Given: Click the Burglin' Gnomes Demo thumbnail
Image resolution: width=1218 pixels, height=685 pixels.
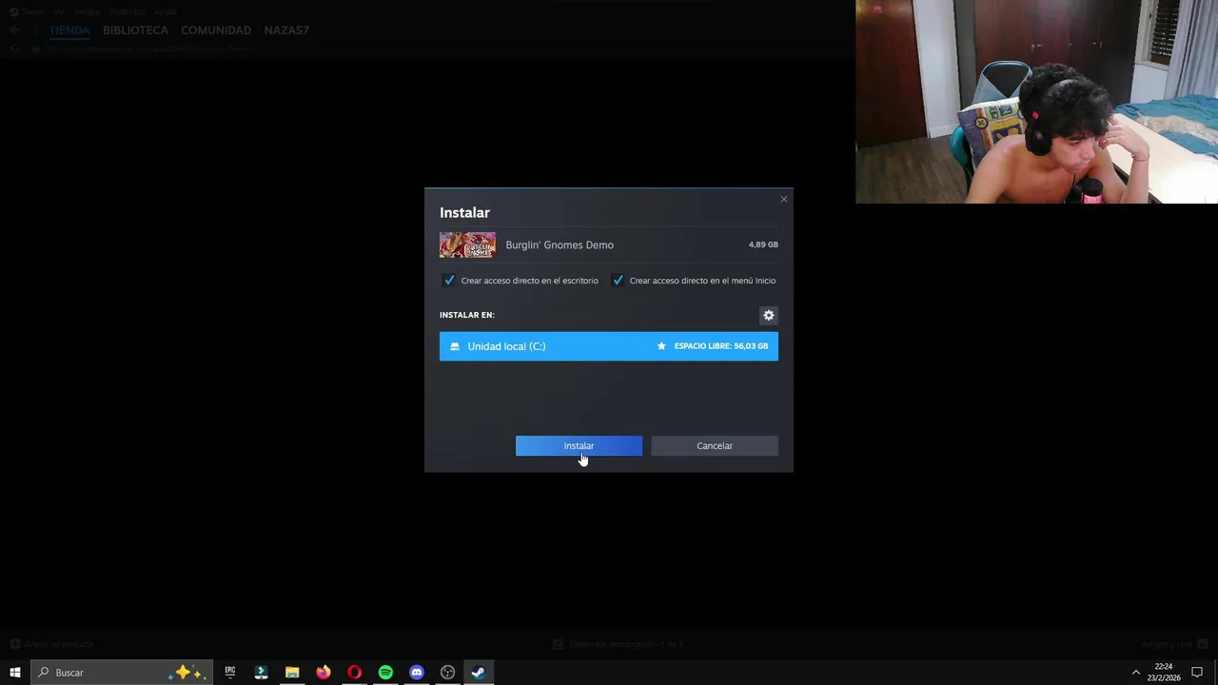Looking at the screenshot, I should pyautogui.click(x=467, y=245).
